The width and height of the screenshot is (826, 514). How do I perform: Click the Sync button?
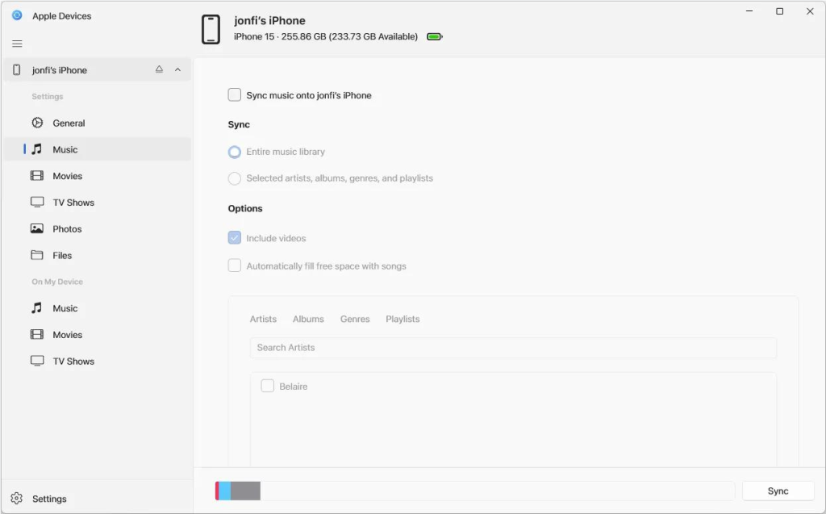tap(778, 491)
